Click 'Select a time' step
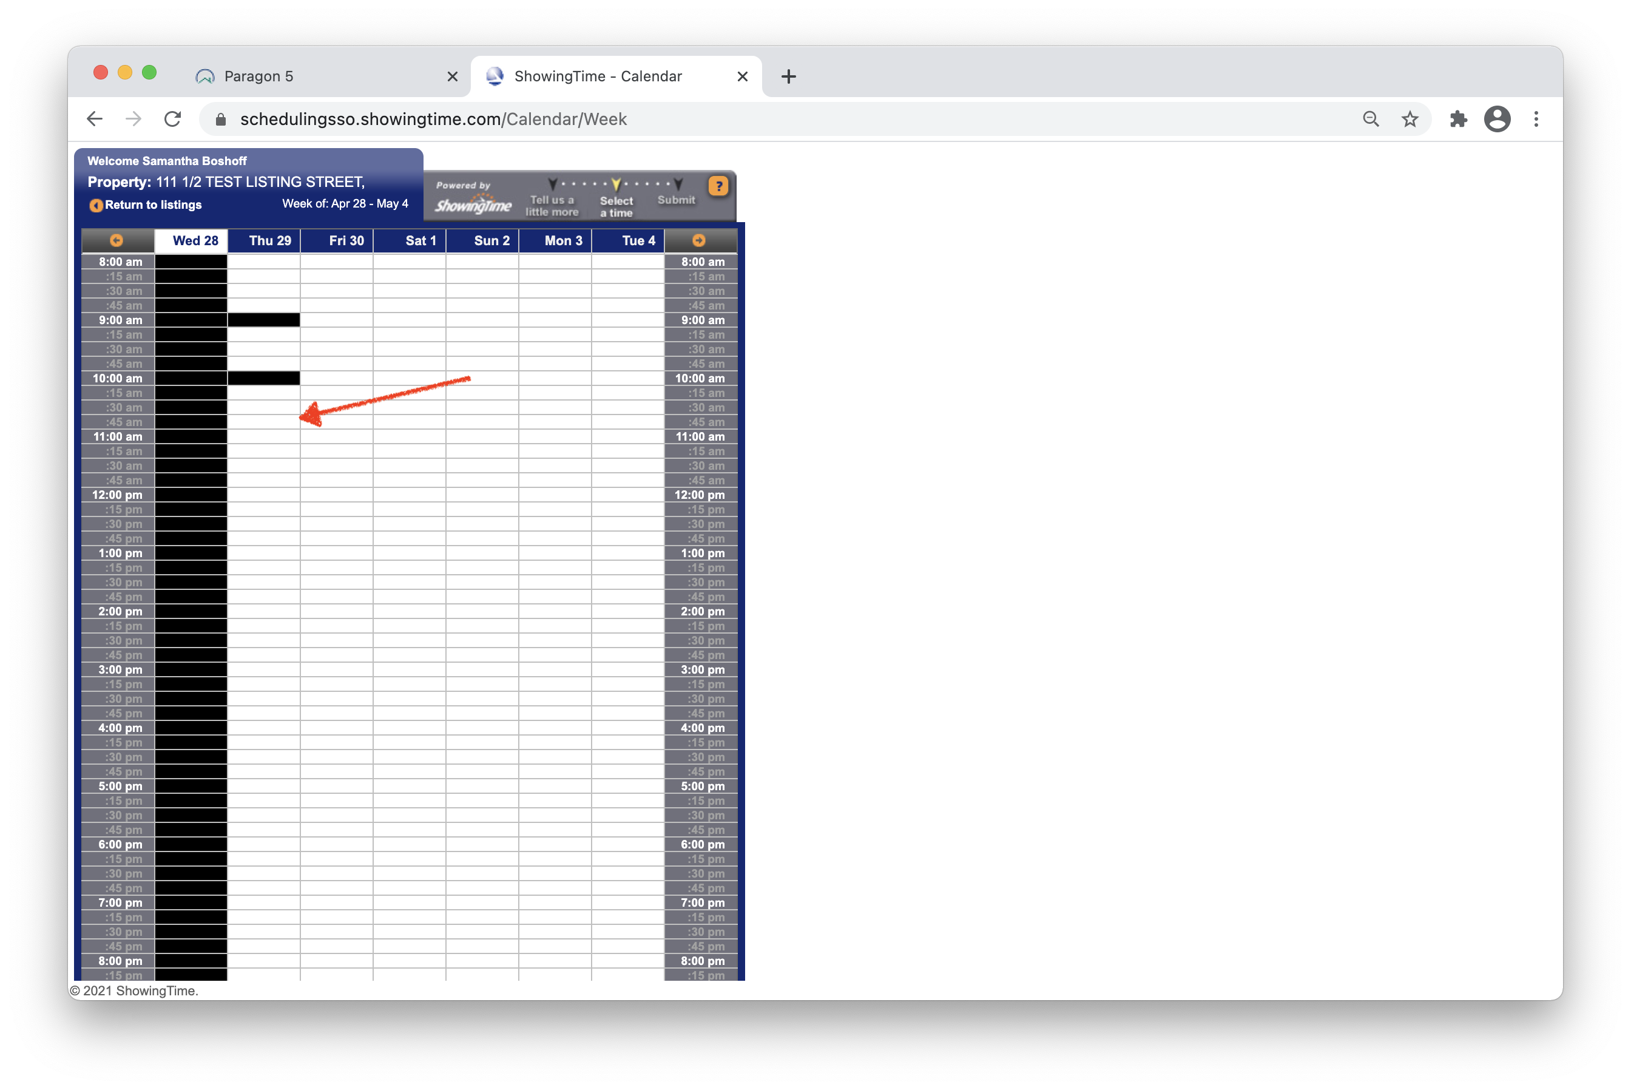This screenshot has height=1090, width=1631. tap(616, 206)
